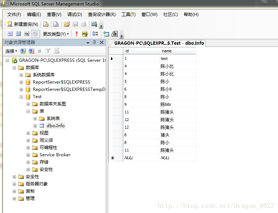Select the 管理 folder

[x=30, y=198]
